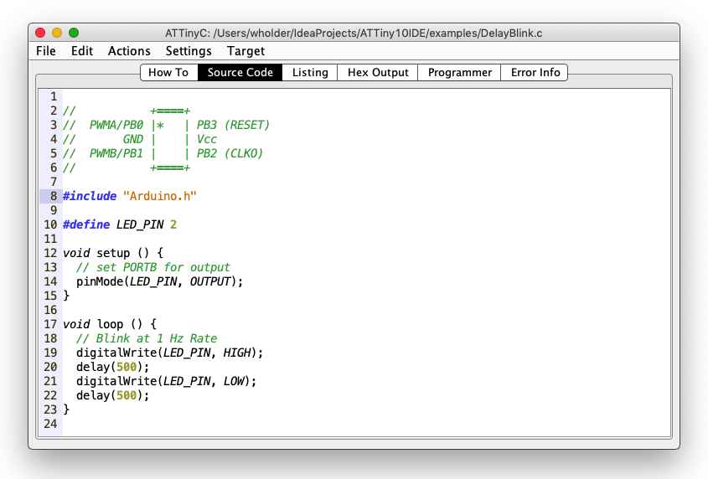The width and height of the screenshot is (708, 479).
Task: Minimize window with the yellow button
Action: click(x=57, y=33)
